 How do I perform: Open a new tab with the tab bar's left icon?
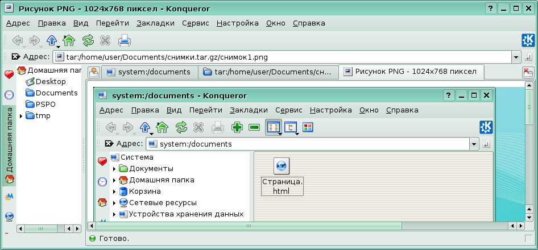(93, 72)
